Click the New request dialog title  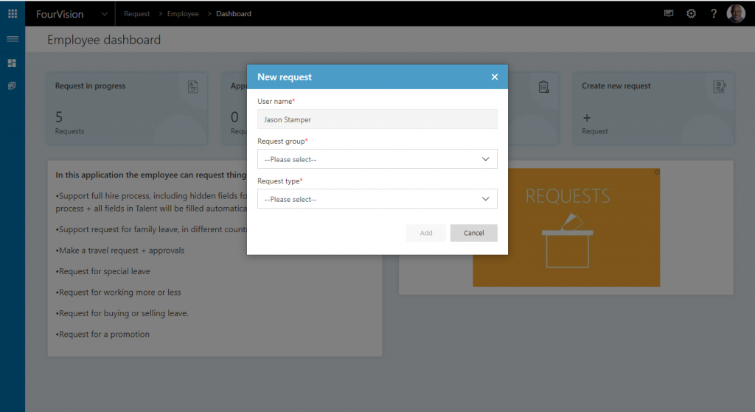[285, 77]
